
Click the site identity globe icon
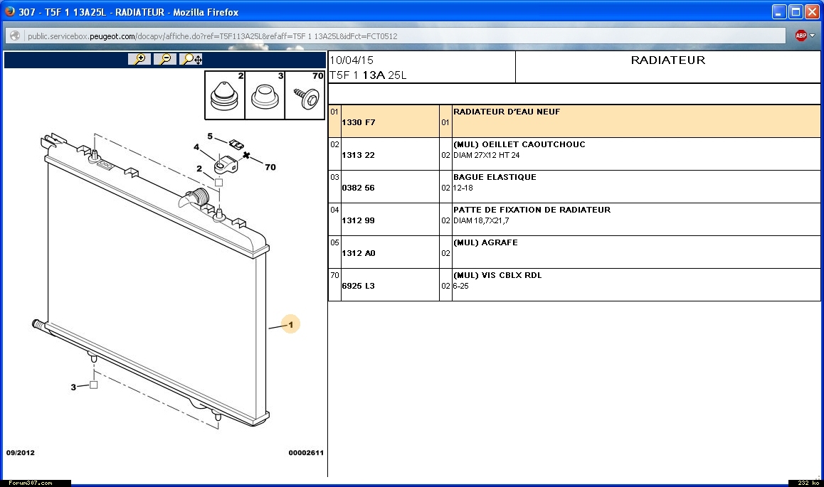[x=15, y=36]
